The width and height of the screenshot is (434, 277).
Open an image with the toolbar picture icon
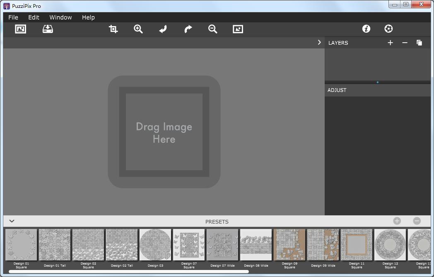click(x=20, y=29)
